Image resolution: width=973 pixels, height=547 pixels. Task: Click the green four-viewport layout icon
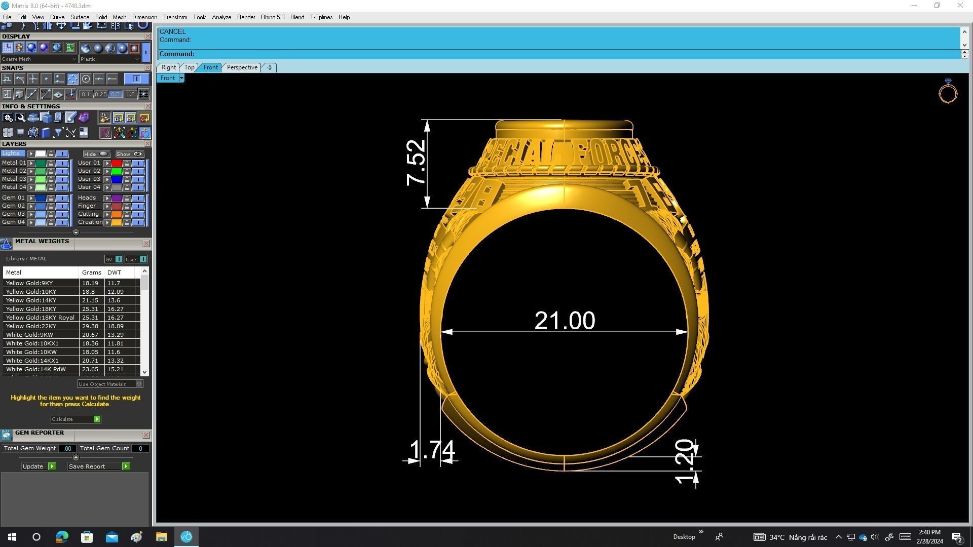click(x=70, y=48)
